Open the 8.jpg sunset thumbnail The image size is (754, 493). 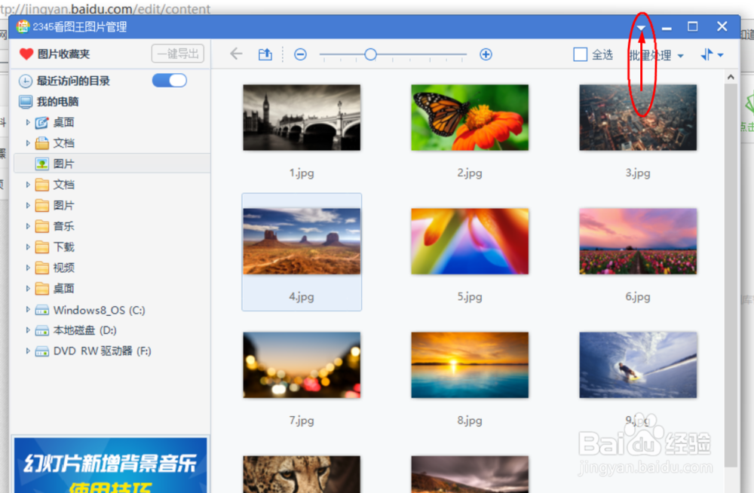coord(470,365)
